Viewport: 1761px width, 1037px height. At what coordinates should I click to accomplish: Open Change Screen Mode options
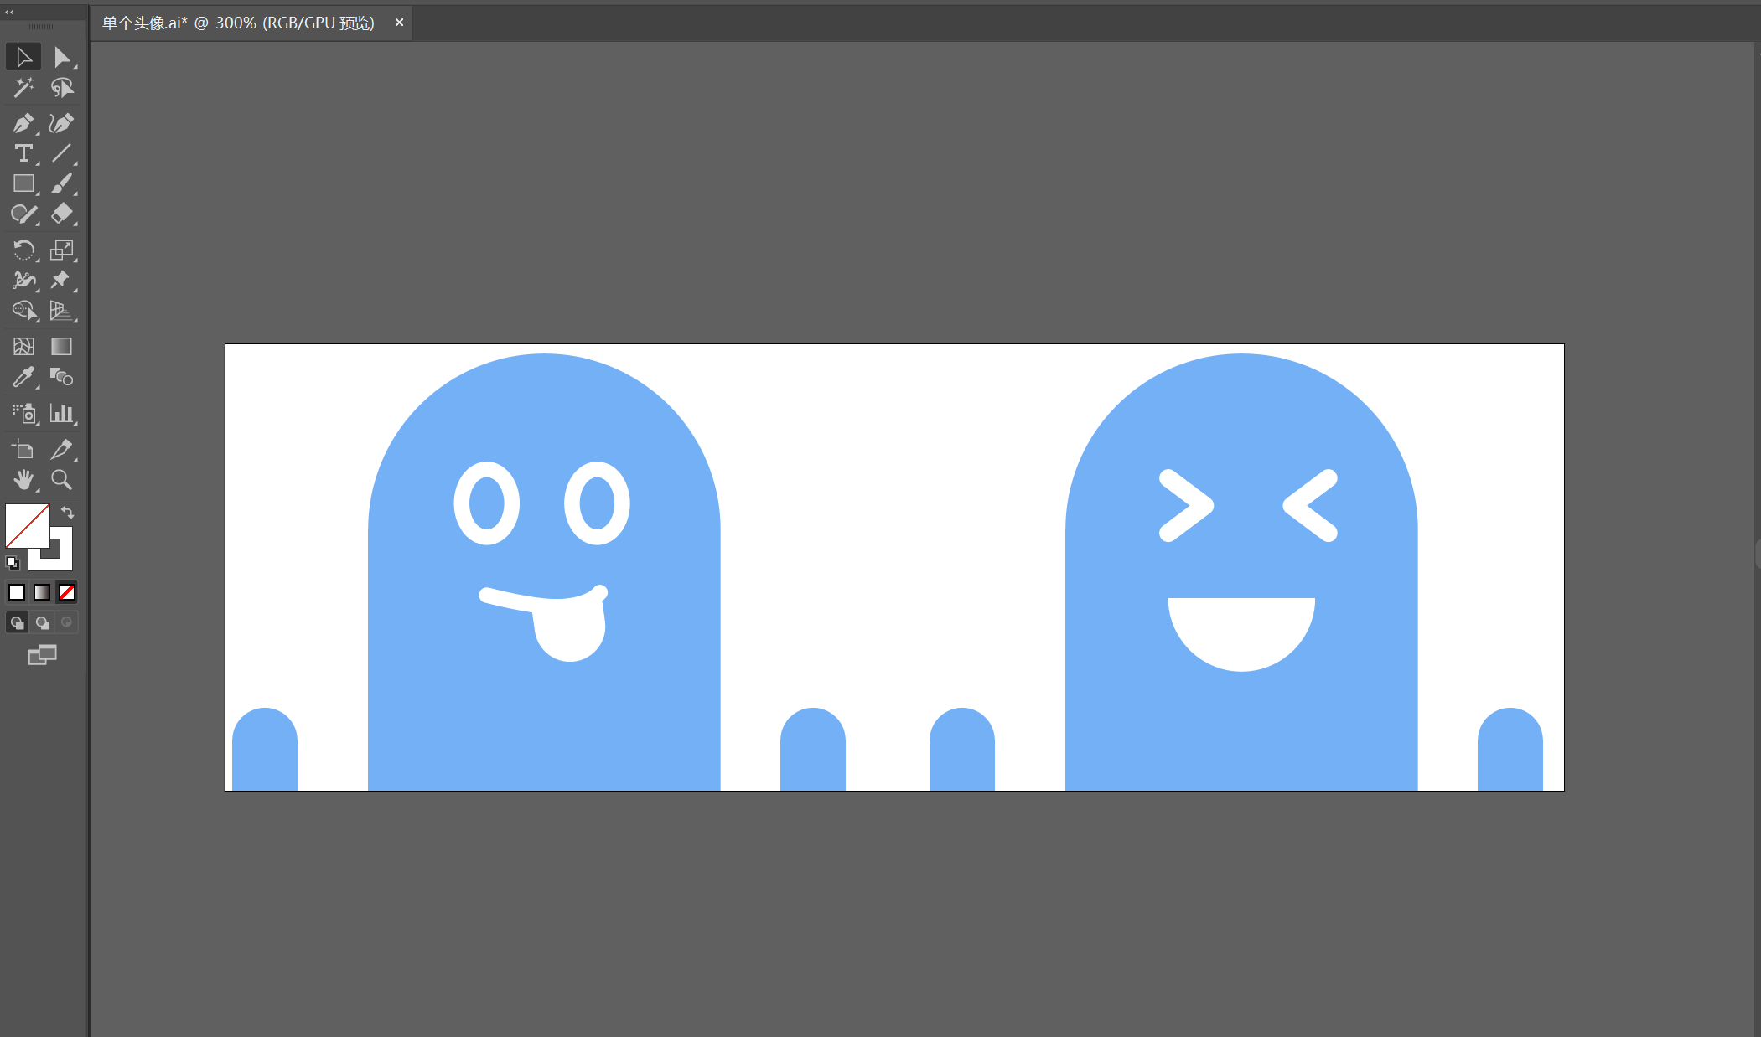[42, 655]
